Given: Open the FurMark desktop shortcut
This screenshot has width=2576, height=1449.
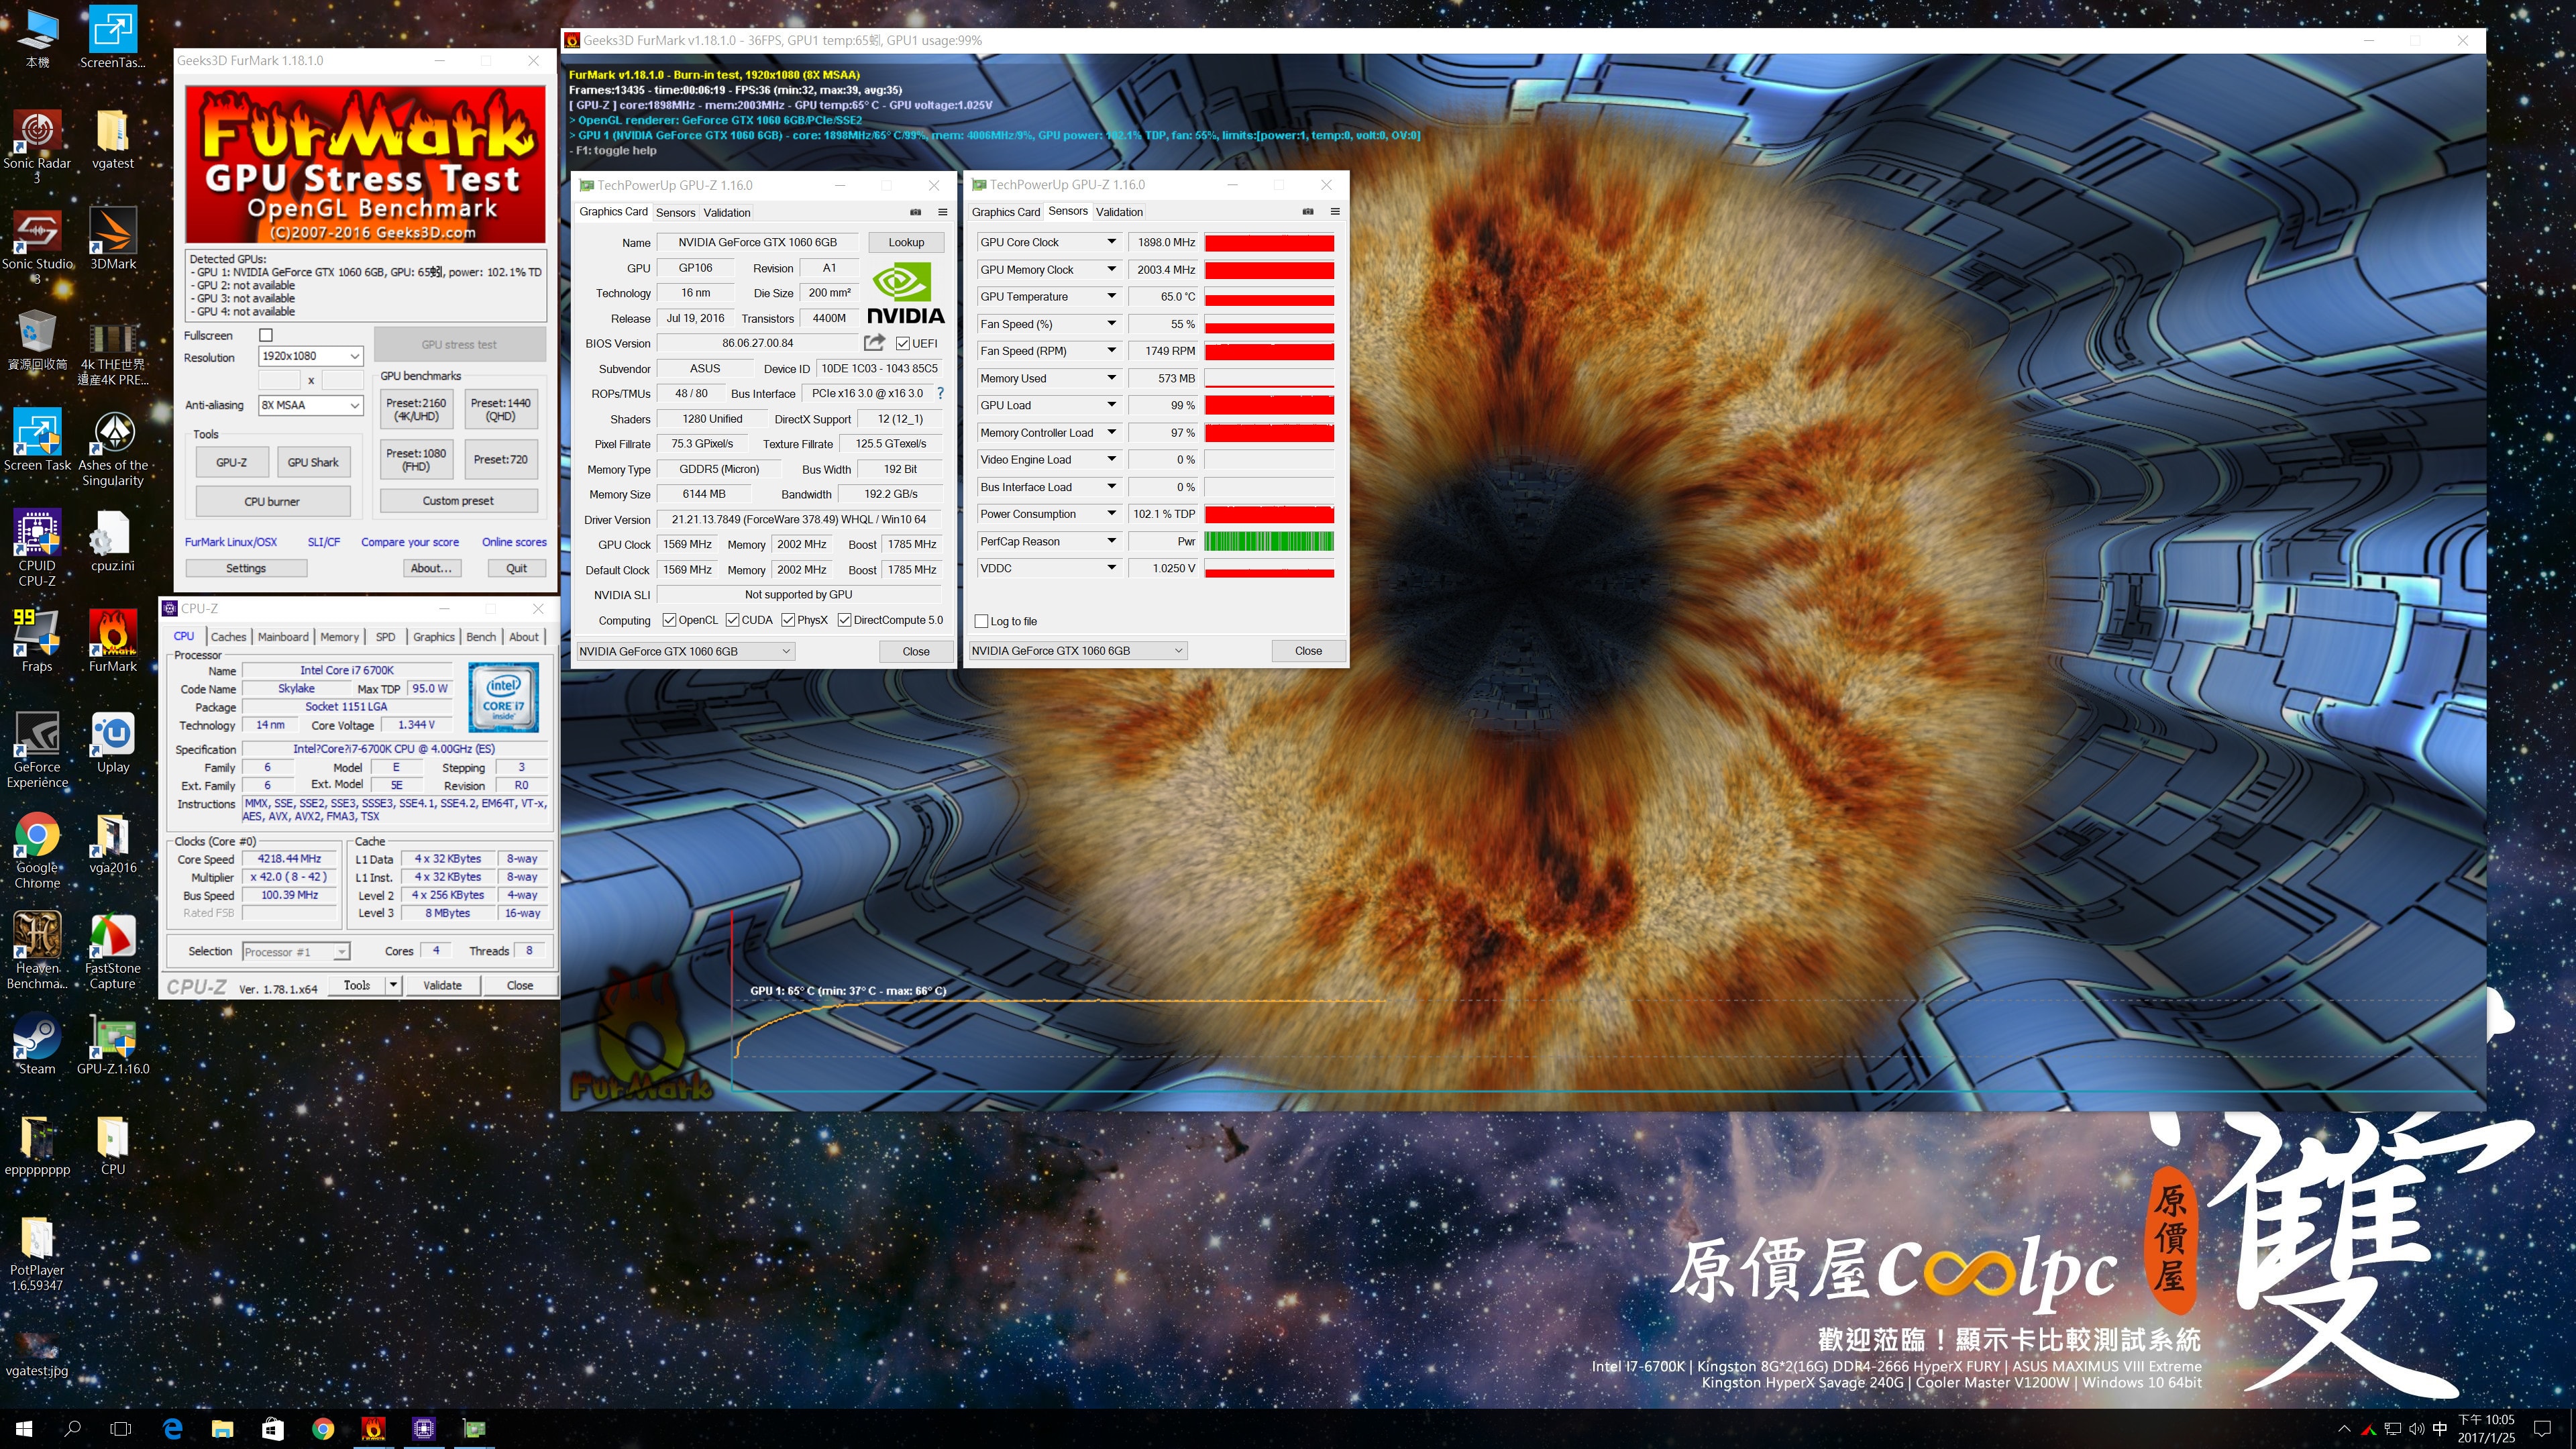Looking at the screenshot, I should [x=113, y=641].
